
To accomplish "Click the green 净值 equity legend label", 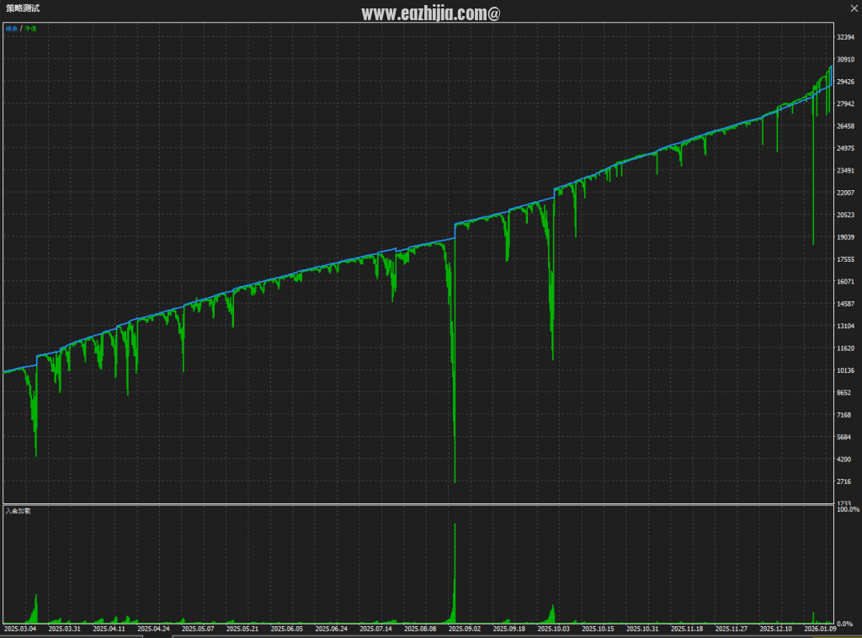I will (30, 29).
